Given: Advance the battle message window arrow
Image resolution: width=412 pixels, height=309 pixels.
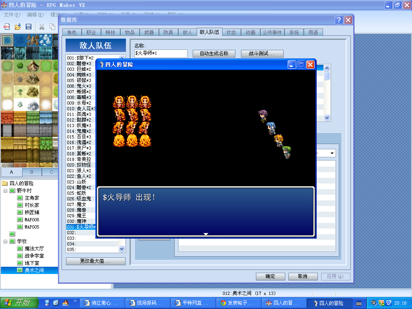Looking at the screenshot, I should 206,234.
